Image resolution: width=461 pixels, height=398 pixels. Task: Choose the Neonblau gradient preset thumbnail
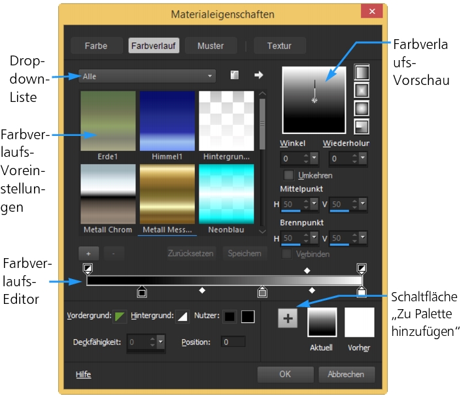coord(226,193)
